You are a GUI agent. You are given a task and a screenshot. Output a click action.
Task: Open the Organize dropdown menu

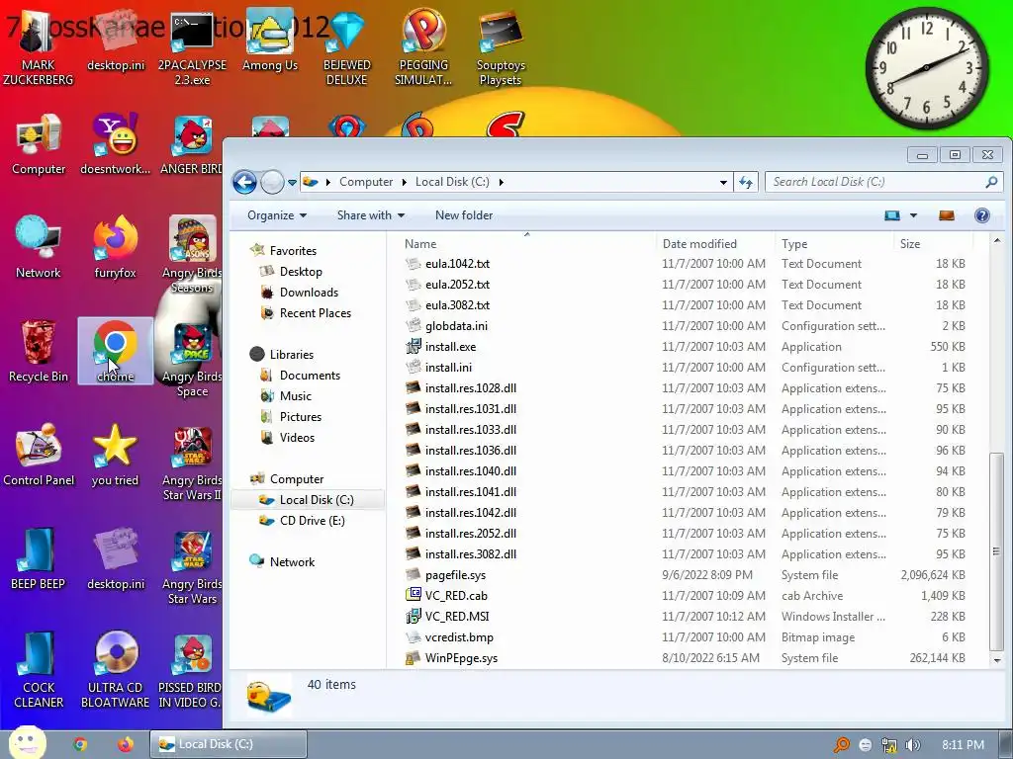[x=277, y=215]
